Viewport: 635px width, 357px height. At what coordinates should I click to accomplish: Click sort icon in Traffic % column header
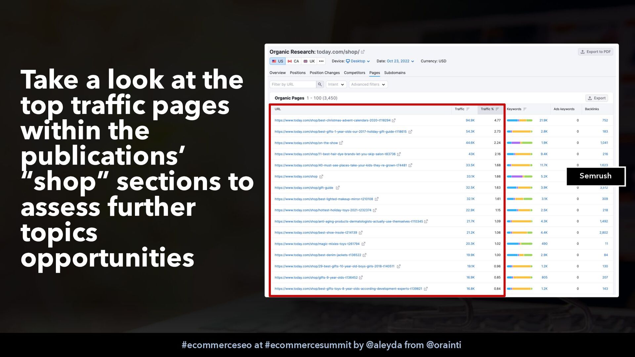point(497,109)
